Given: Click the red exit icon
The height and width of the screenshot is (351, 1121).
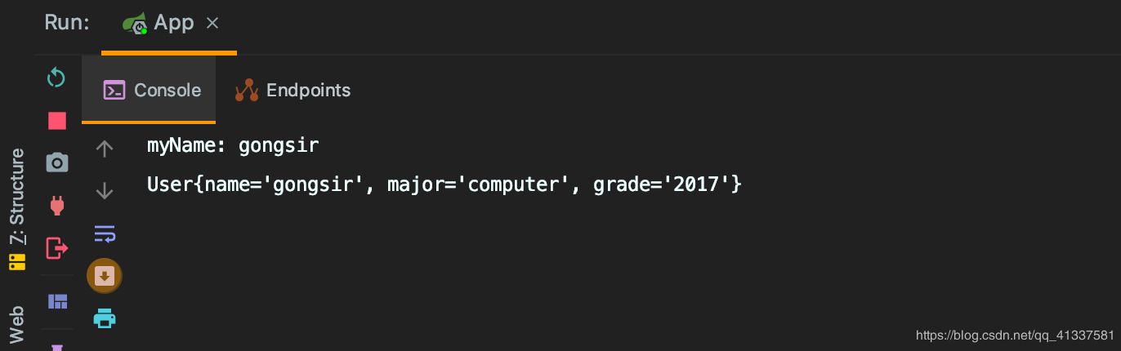Looking at the screenshot, I should pos(56,247).
